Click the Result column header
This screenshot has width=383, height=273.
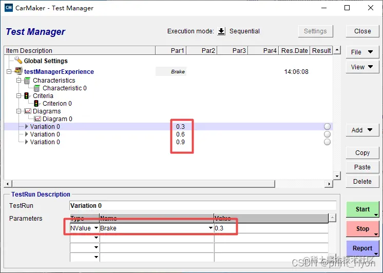click(321, 51)
